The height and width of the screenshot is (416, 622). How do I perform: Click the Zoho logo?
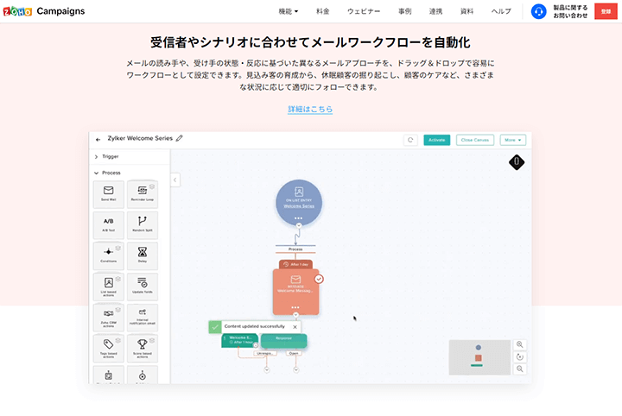pyautogui.click(x=17, y=11)
